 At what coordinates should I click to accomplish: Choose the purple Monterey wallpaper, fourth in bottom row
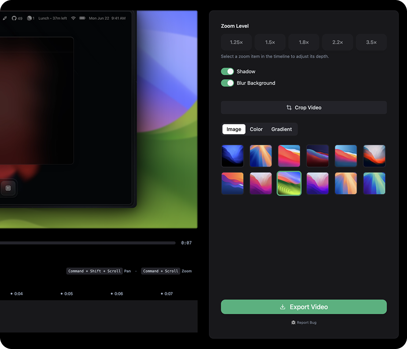(318, 183)
